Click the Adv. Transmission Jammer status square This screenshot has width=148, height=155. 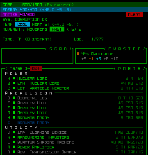[x=14, y=152]
